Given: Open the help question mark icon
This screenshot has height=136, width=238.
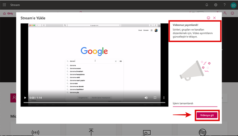Looking at the screenshot, I should pyautogui.click(x=224, y=5).
